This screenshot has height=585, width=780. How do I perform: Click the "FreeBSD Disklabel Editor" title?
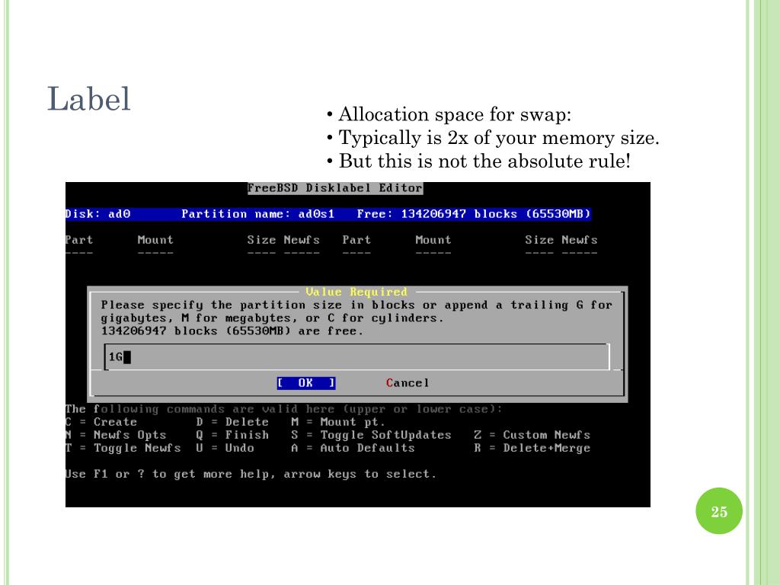335,188
